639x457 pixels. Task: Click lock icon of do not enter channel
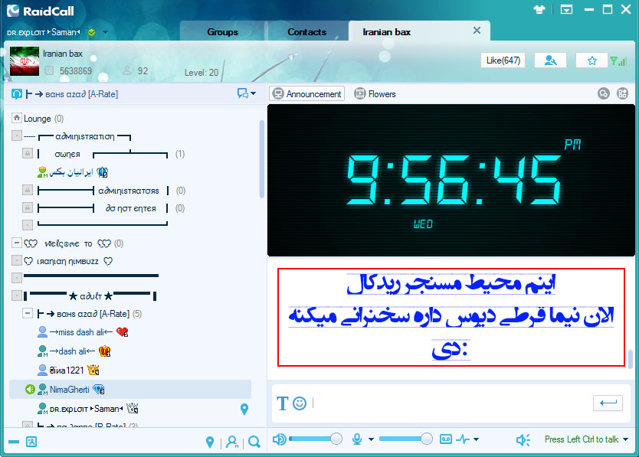click(28, 207)
